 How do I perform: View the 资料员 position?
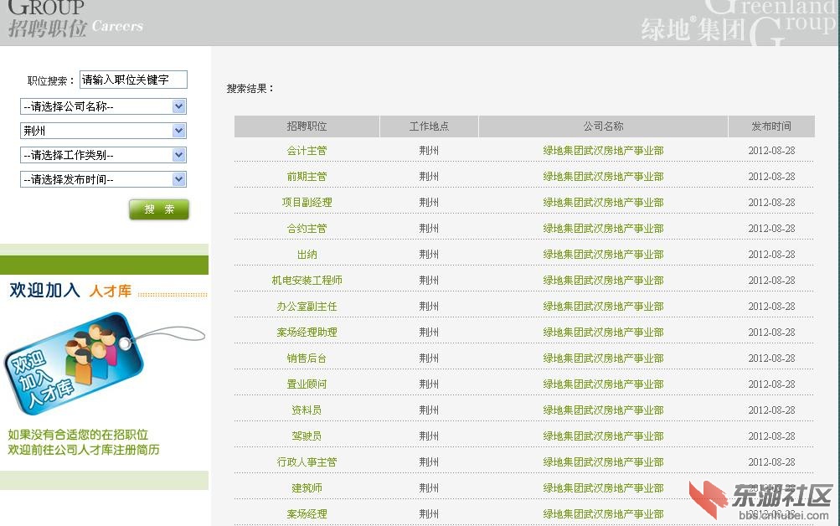click(x=307, y=410)
